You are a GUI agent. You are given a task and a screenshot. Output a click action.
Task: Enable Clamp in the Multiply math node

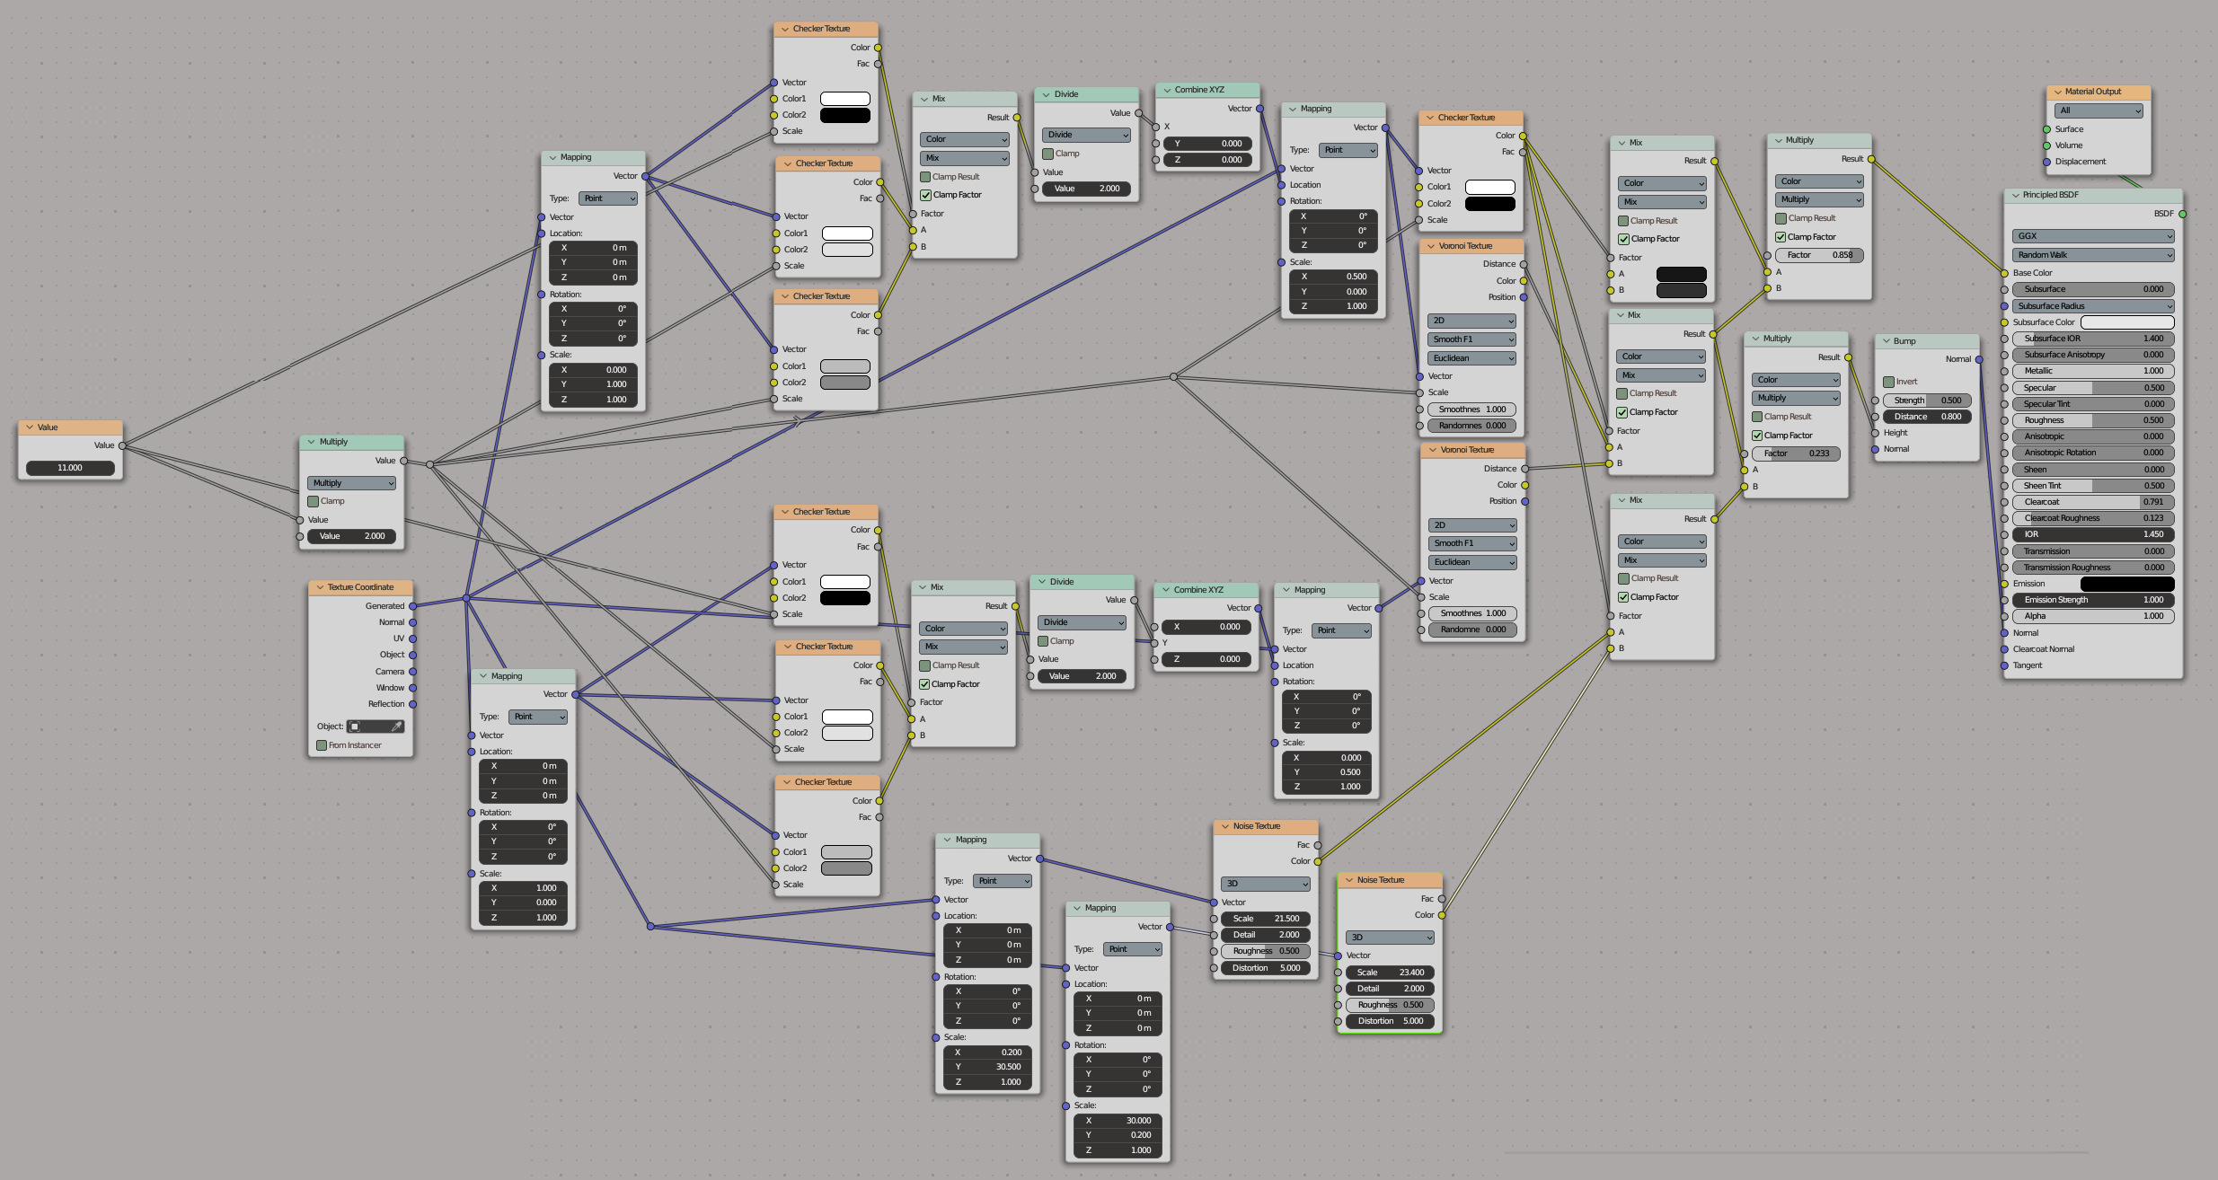(314, 501)
